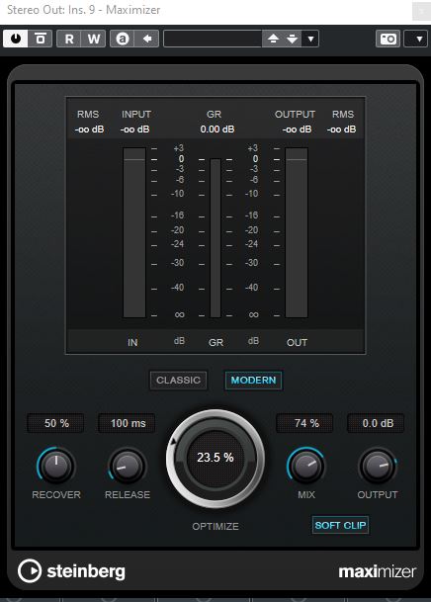Click the MIX knob
This screenshot has height=602, width=431.
coord(305,467)
